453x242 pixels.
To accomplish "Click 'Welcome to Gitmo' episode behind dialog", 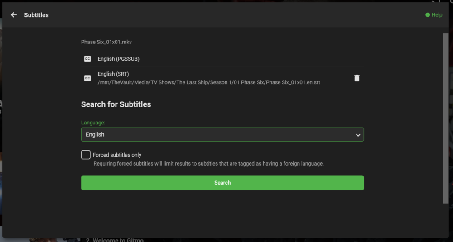I will tap(116, 240).
